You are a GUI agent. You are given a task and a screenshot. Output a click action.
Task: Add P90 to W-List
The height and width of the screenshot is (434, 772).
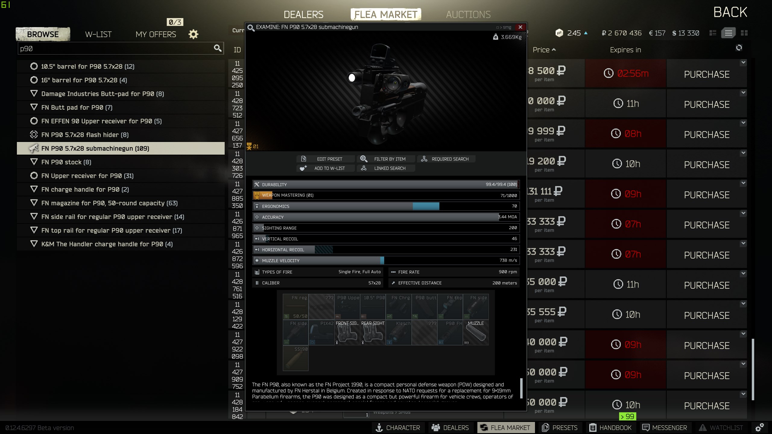325,168
